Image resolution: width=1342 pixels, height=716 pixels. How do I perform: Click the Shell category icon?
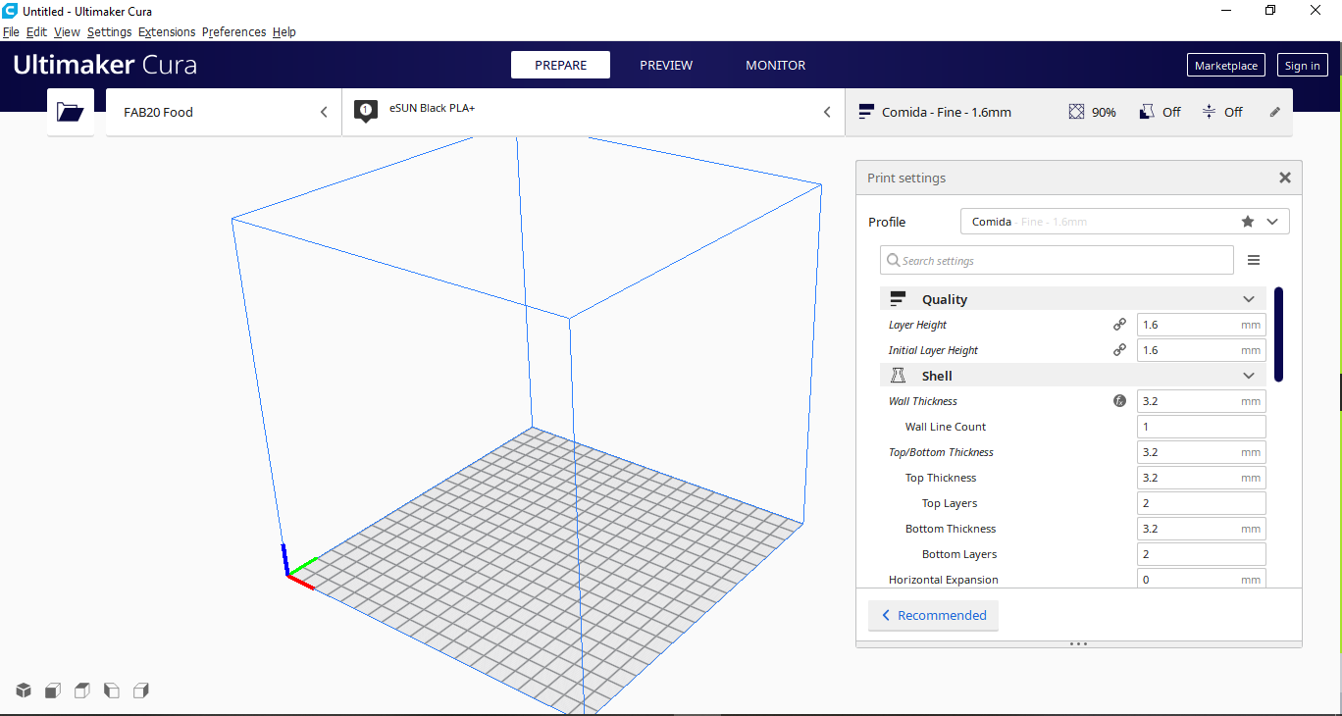coord(898,376)
